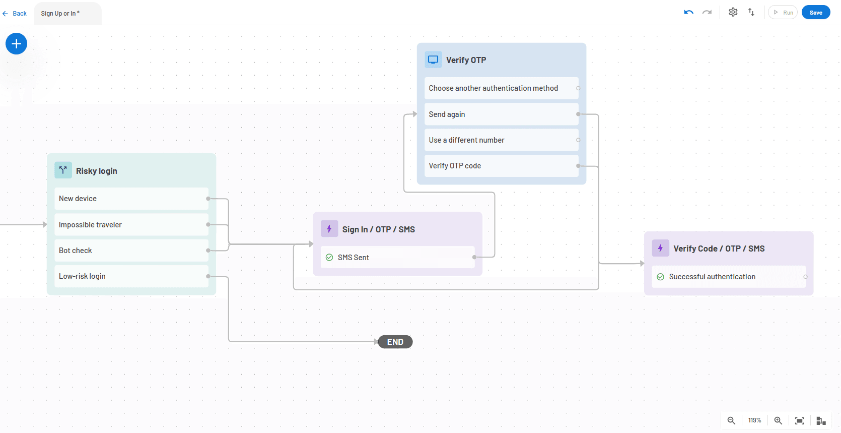Click the Verify OTP screen icon
Screen dimensions: 841x433
[433, 59]
